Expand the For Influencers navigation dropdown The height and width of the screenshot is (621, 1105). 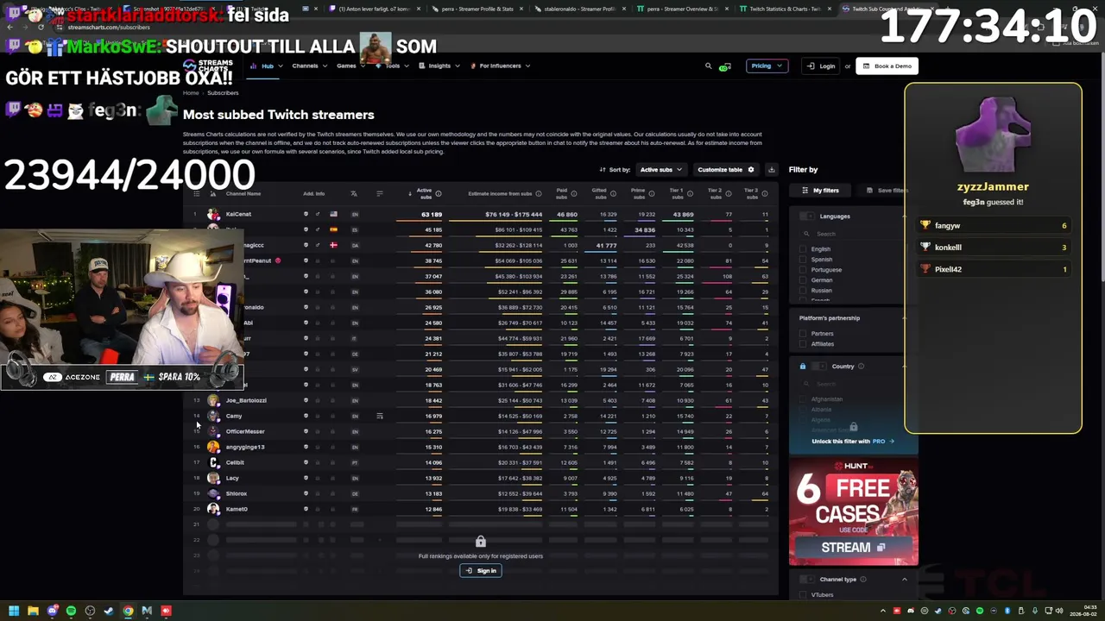pyautogui.click(x=500, y=66)
